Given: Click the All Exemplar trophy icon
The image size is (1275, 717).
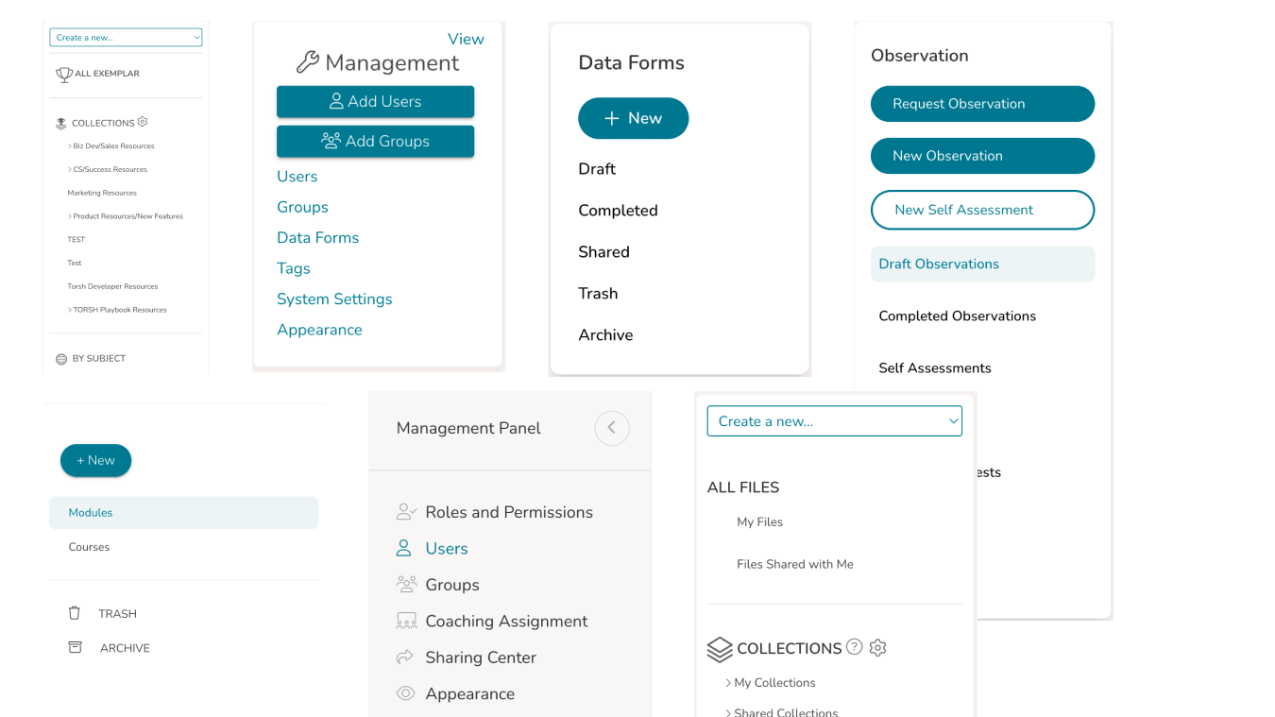Looking at the screenshot, I should (63, 74).
